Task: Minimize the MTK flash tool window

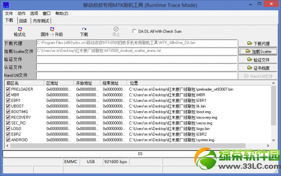Action: [x=250, y=4]
